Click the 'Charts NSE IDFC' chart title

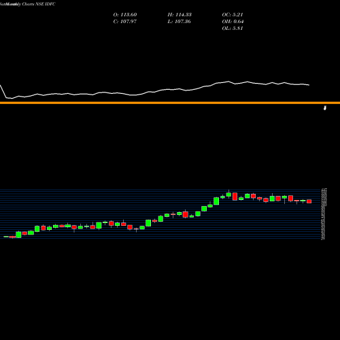[x=39, y=4]
